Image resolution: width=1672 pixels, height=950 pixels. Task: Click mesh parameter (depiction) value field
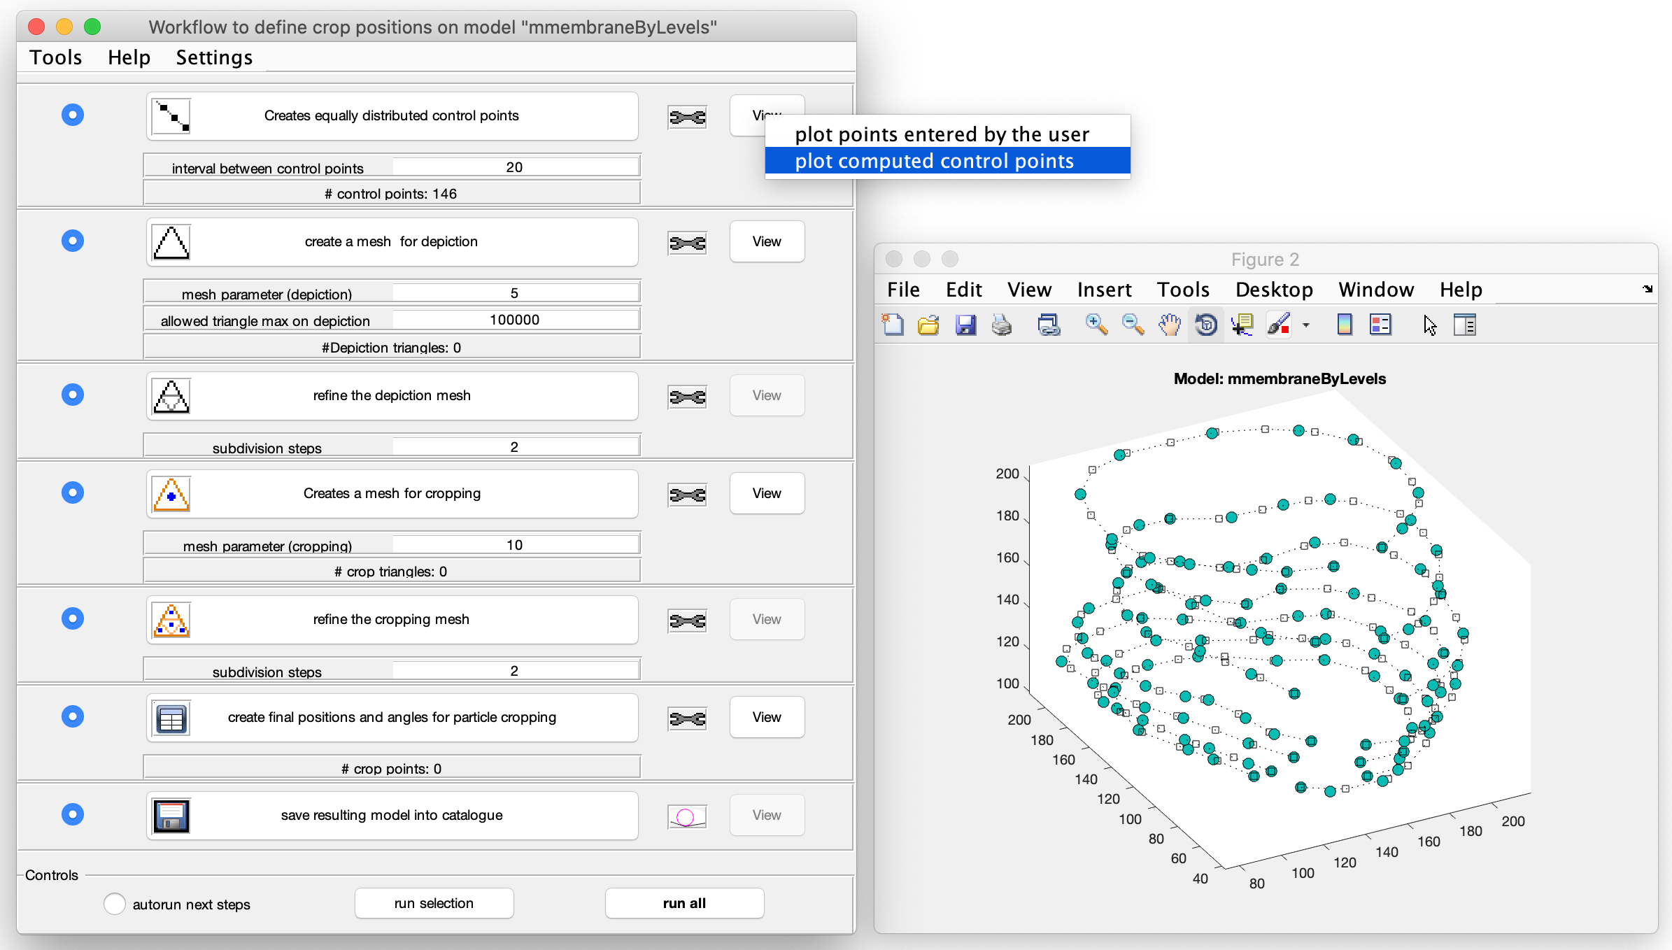515,292
